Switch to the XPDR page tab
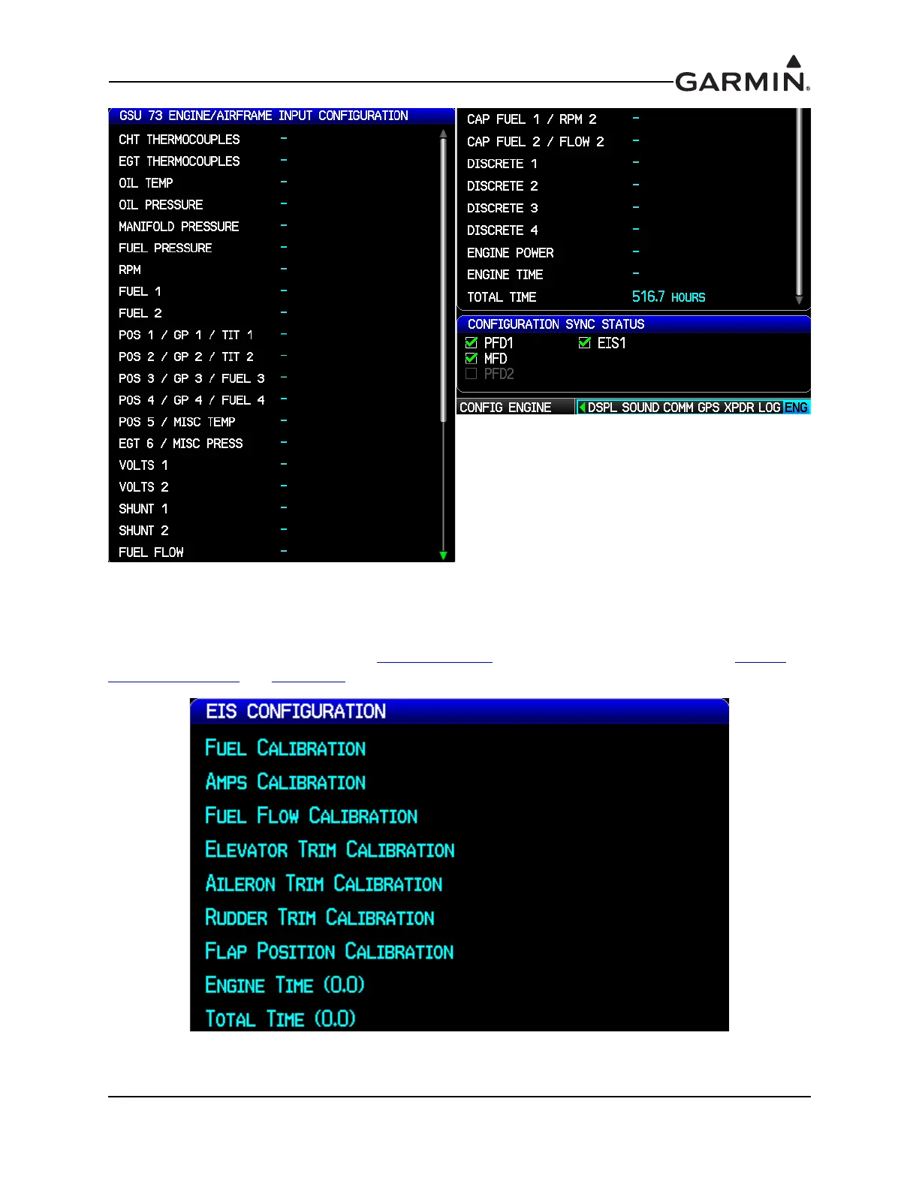 click(739, 408)
